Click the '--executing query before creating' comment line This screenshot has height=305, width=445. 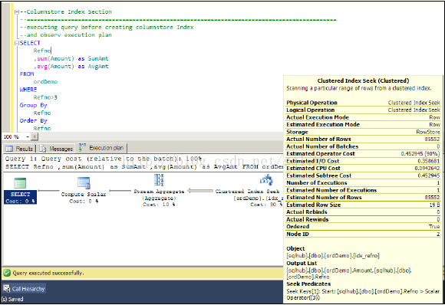click(107, 28)
